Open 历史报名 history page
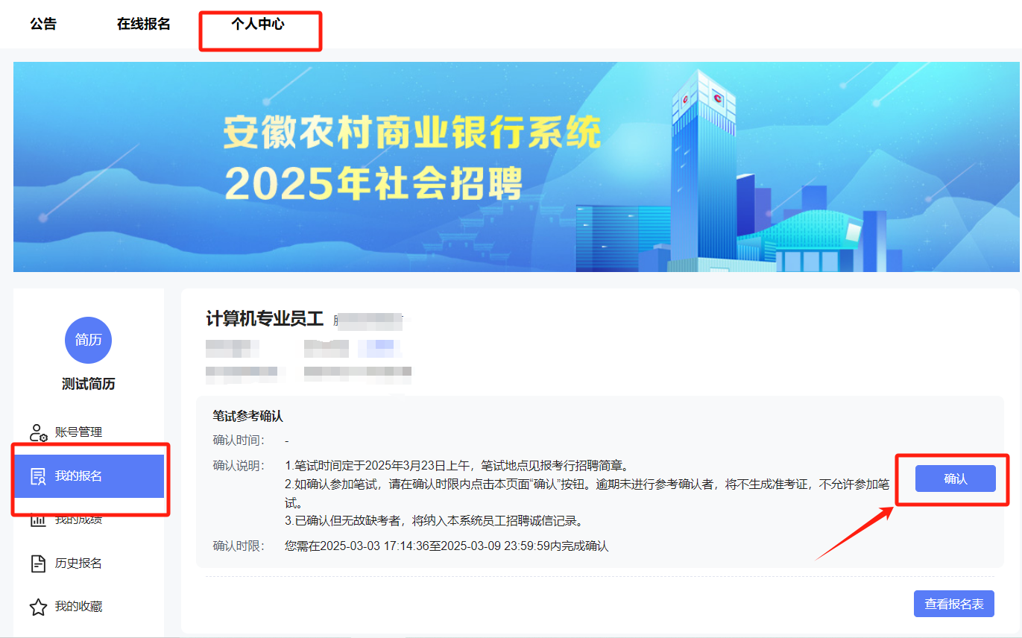 coord(79,563)
